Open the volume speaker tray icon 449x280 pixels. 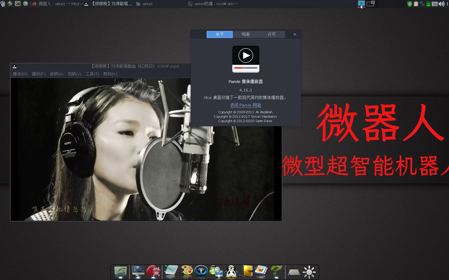tap(441, 4)
